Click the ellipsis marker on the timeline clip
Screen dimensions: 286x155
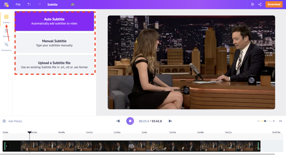[132, 146]
